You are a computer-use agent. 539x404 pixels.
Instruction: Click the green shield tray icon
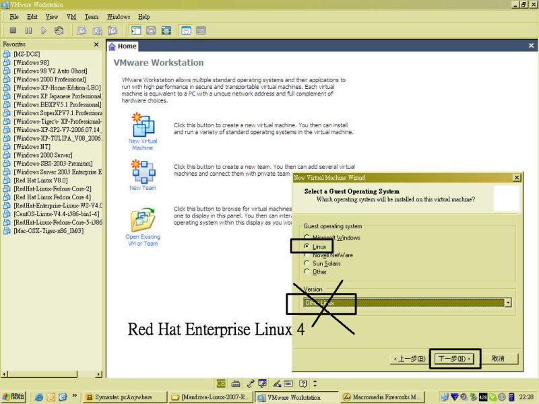(493, 397)
